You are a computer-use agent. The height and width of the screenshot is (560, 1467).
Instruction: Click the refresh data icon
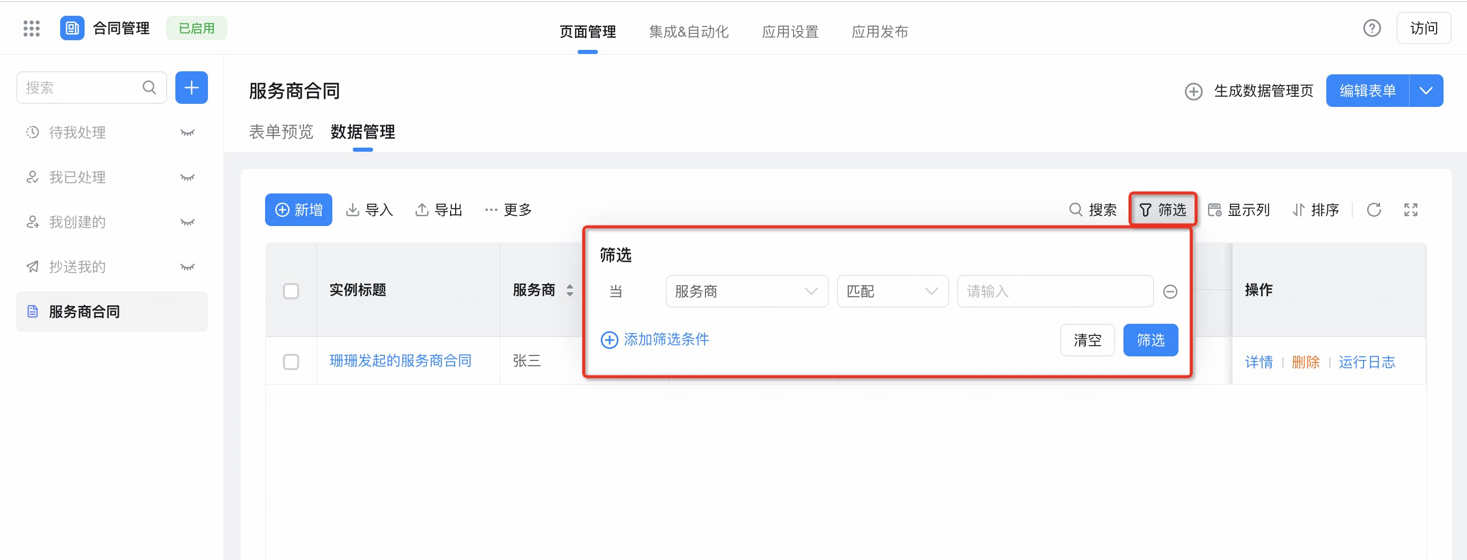point(1374,210)
